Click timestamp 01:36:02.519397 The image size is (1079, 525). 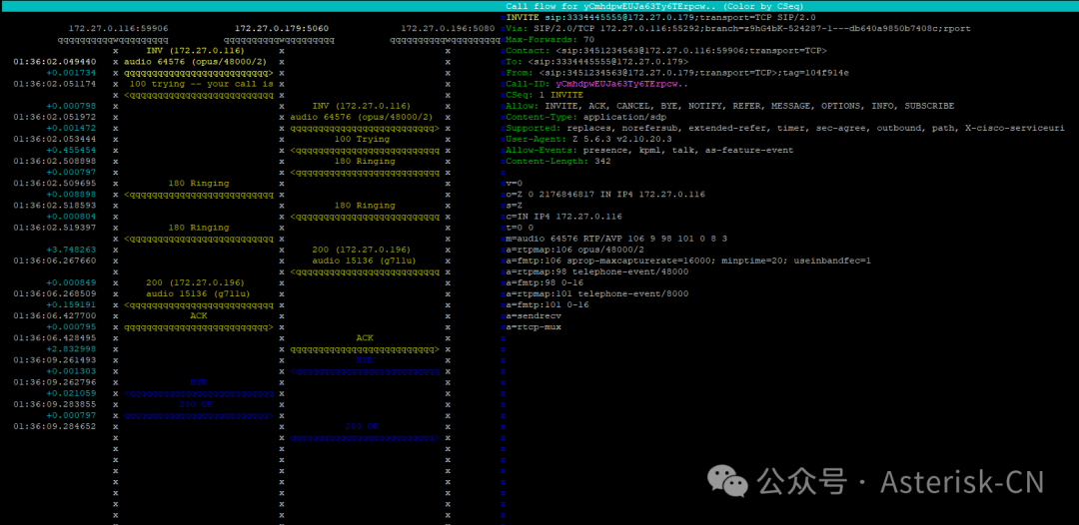pos(54,229)
